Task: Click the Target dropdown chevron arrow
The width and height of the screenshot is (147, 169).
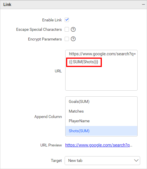Action: (x=136, y=160)
